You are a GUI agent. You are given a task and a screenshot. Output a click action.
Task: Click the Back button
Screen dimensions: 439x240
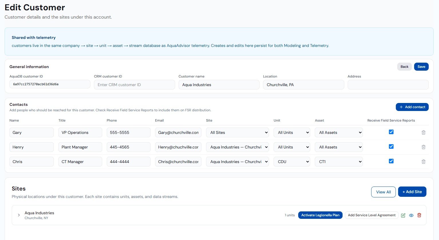pyautogui.click(x=404, y=67)
